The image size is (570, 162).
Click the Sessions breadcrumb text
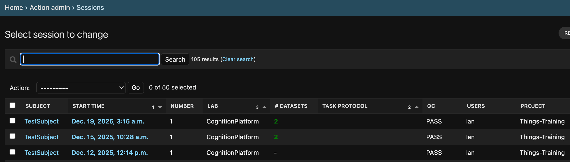click(x=90, y=7)
